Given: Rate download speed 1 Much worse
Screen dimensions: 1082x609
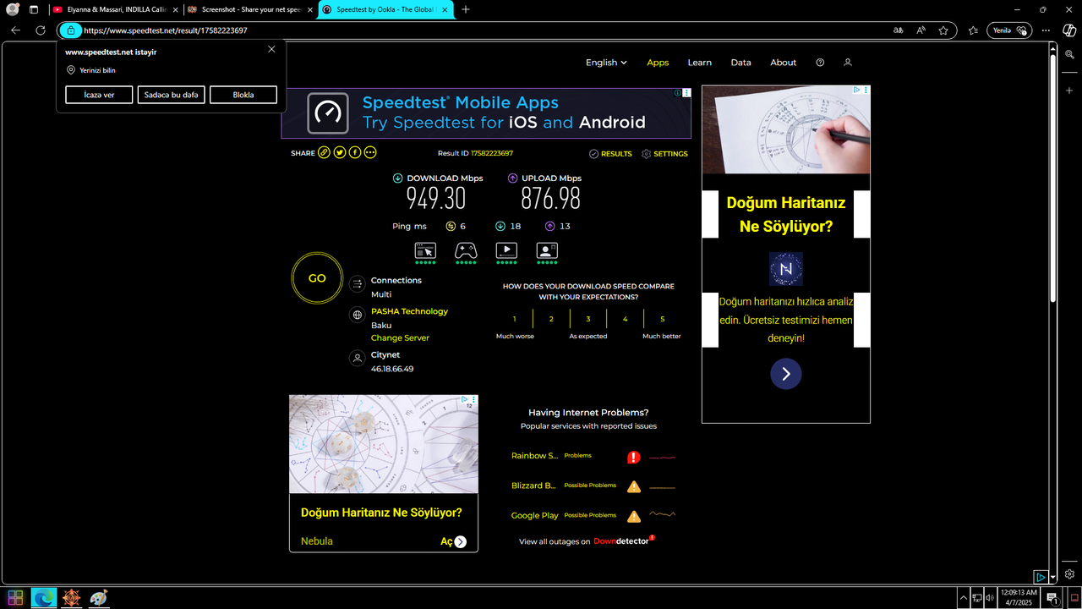Looking at the screenshot, I should coord(514,319).
